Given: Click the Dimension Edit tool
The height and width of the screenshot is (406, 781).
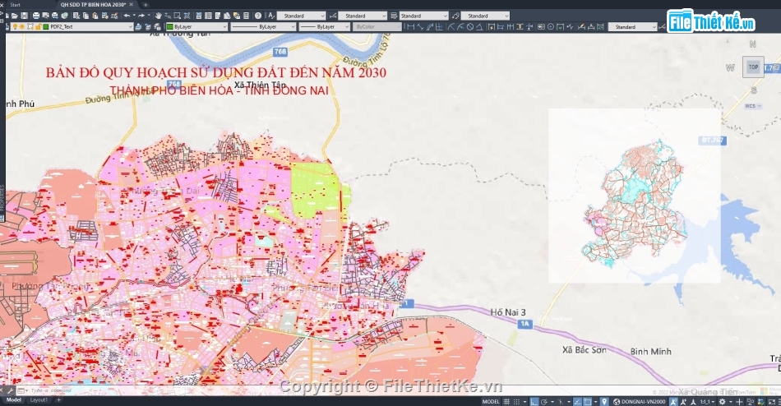Looking at the screenshot, I should click(580, 27).
